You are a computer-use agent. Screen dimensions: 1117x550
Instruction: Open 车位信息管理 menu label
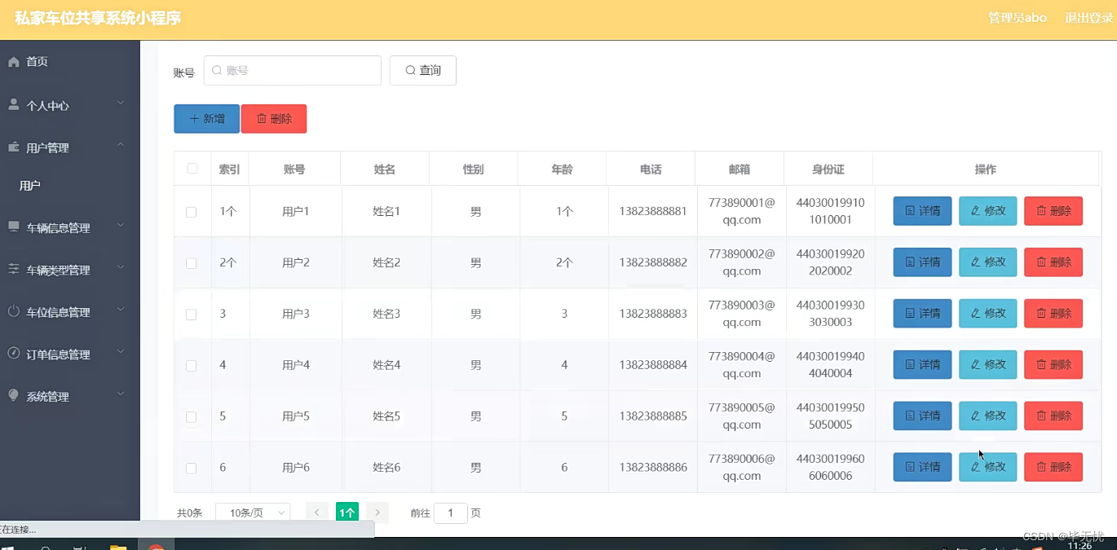point(58,312)
